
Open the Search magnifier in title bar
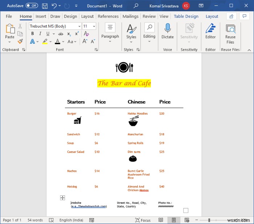136,6
